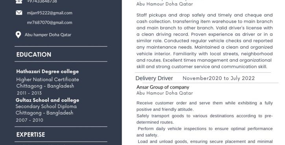Select Hathazari Degree college heading
The image size is (285, 145).
(x=48, y=71)
